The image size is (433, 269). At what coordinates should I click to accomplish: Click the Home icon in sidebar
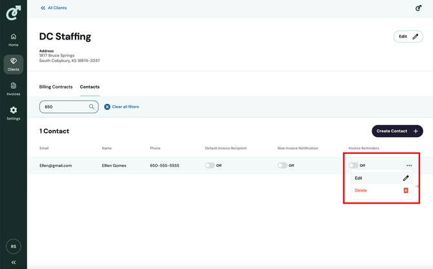(13, 39)
